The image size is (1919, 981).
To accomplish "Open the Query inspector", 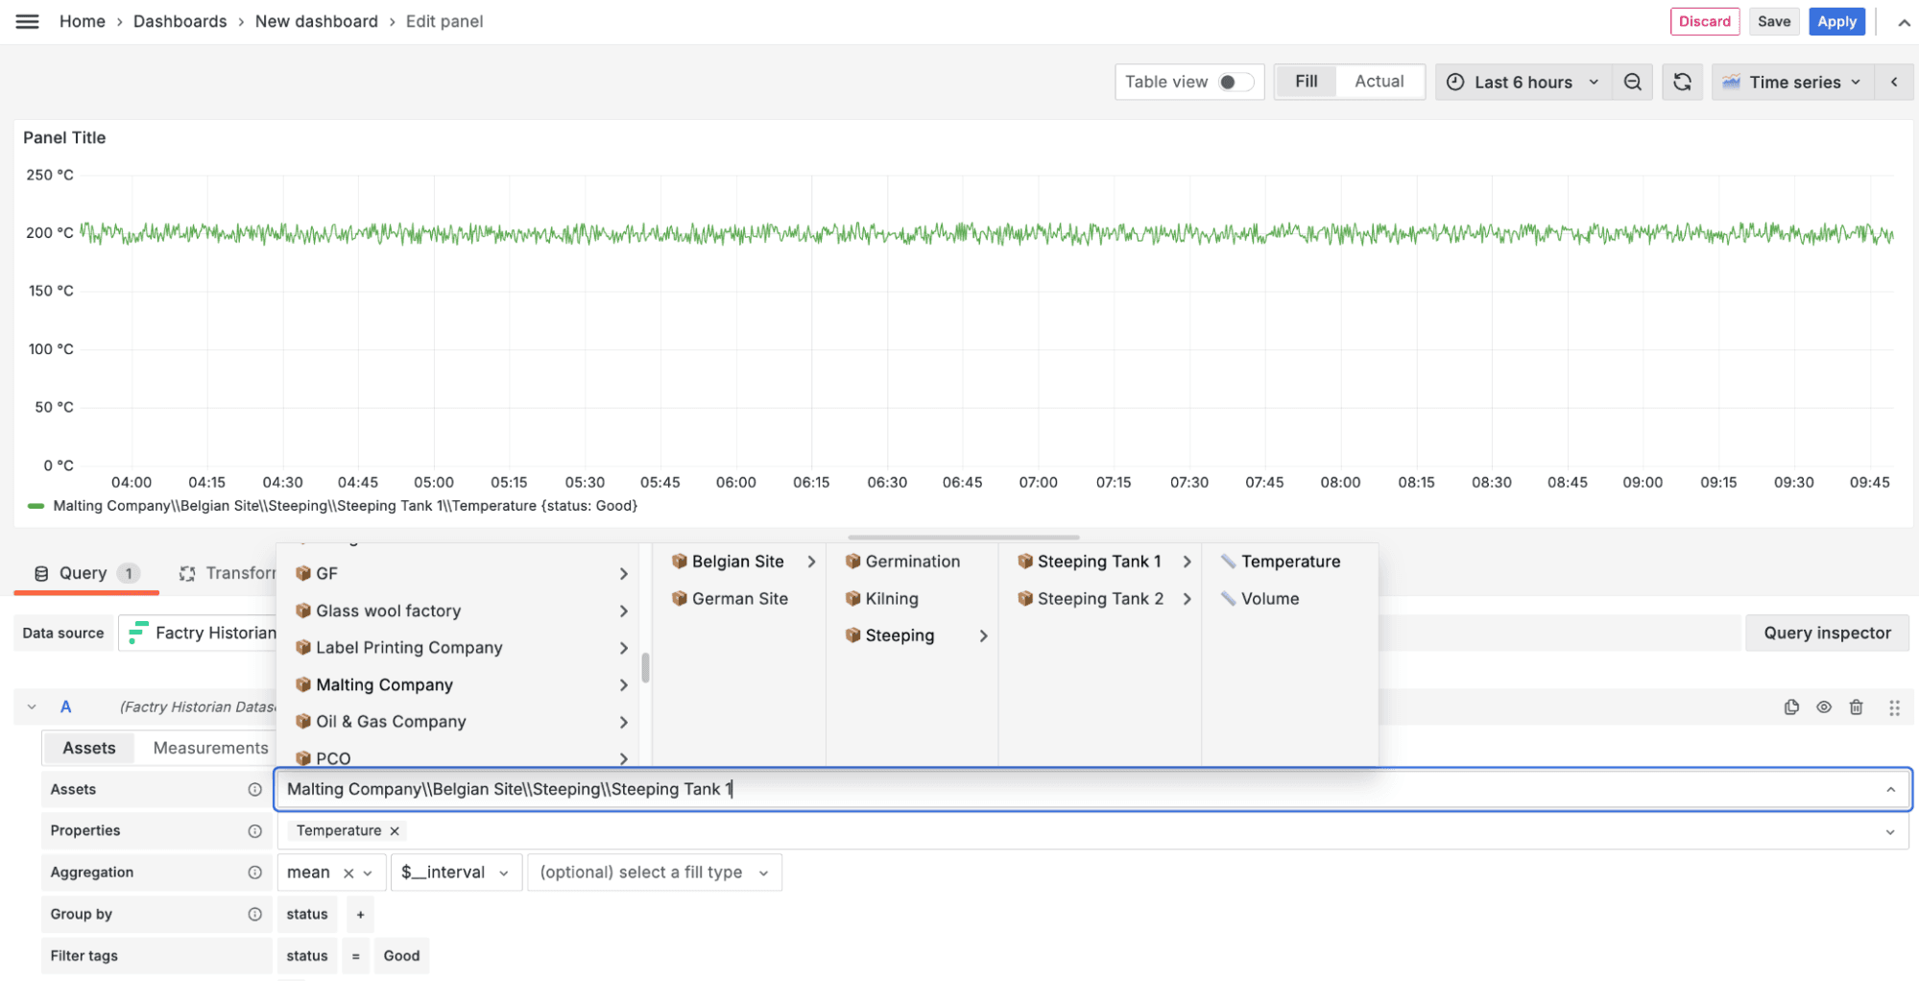I will click(x=1826, y=633).
